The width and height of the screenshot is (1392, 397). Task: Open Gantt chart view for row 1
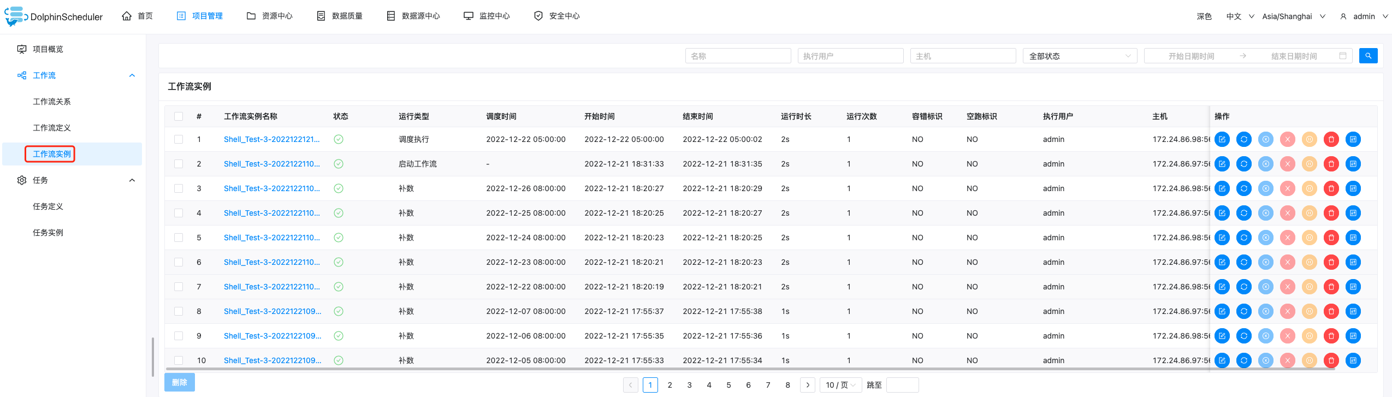(x=1353, y=139)
